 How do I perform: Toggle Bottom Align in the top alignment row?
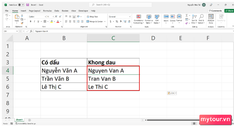(x=74, y=17)
